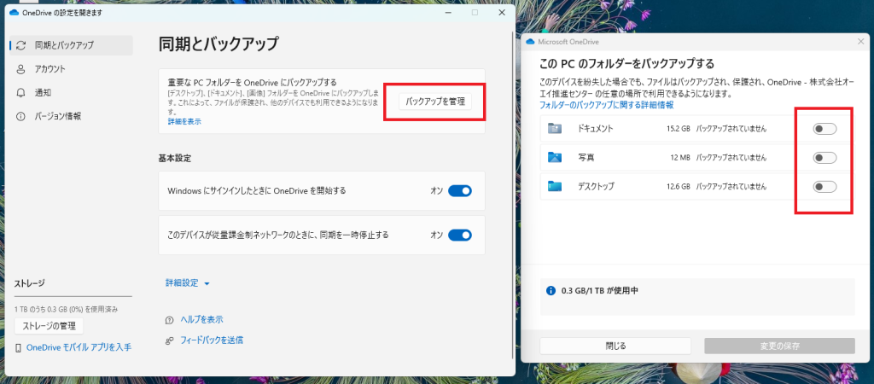Open the 詳細を表示 link
Image resolution: width=874 pixels, height=384 pixels.
pos(184,121)
